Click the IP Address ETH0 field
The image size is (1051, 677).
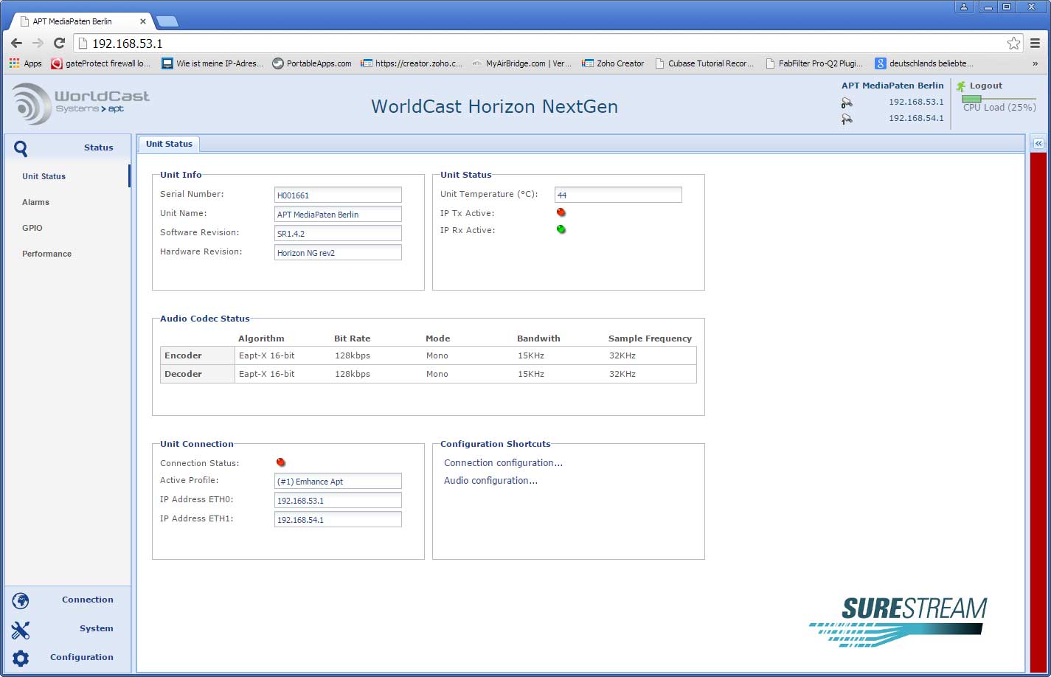[x=338, y=500]
